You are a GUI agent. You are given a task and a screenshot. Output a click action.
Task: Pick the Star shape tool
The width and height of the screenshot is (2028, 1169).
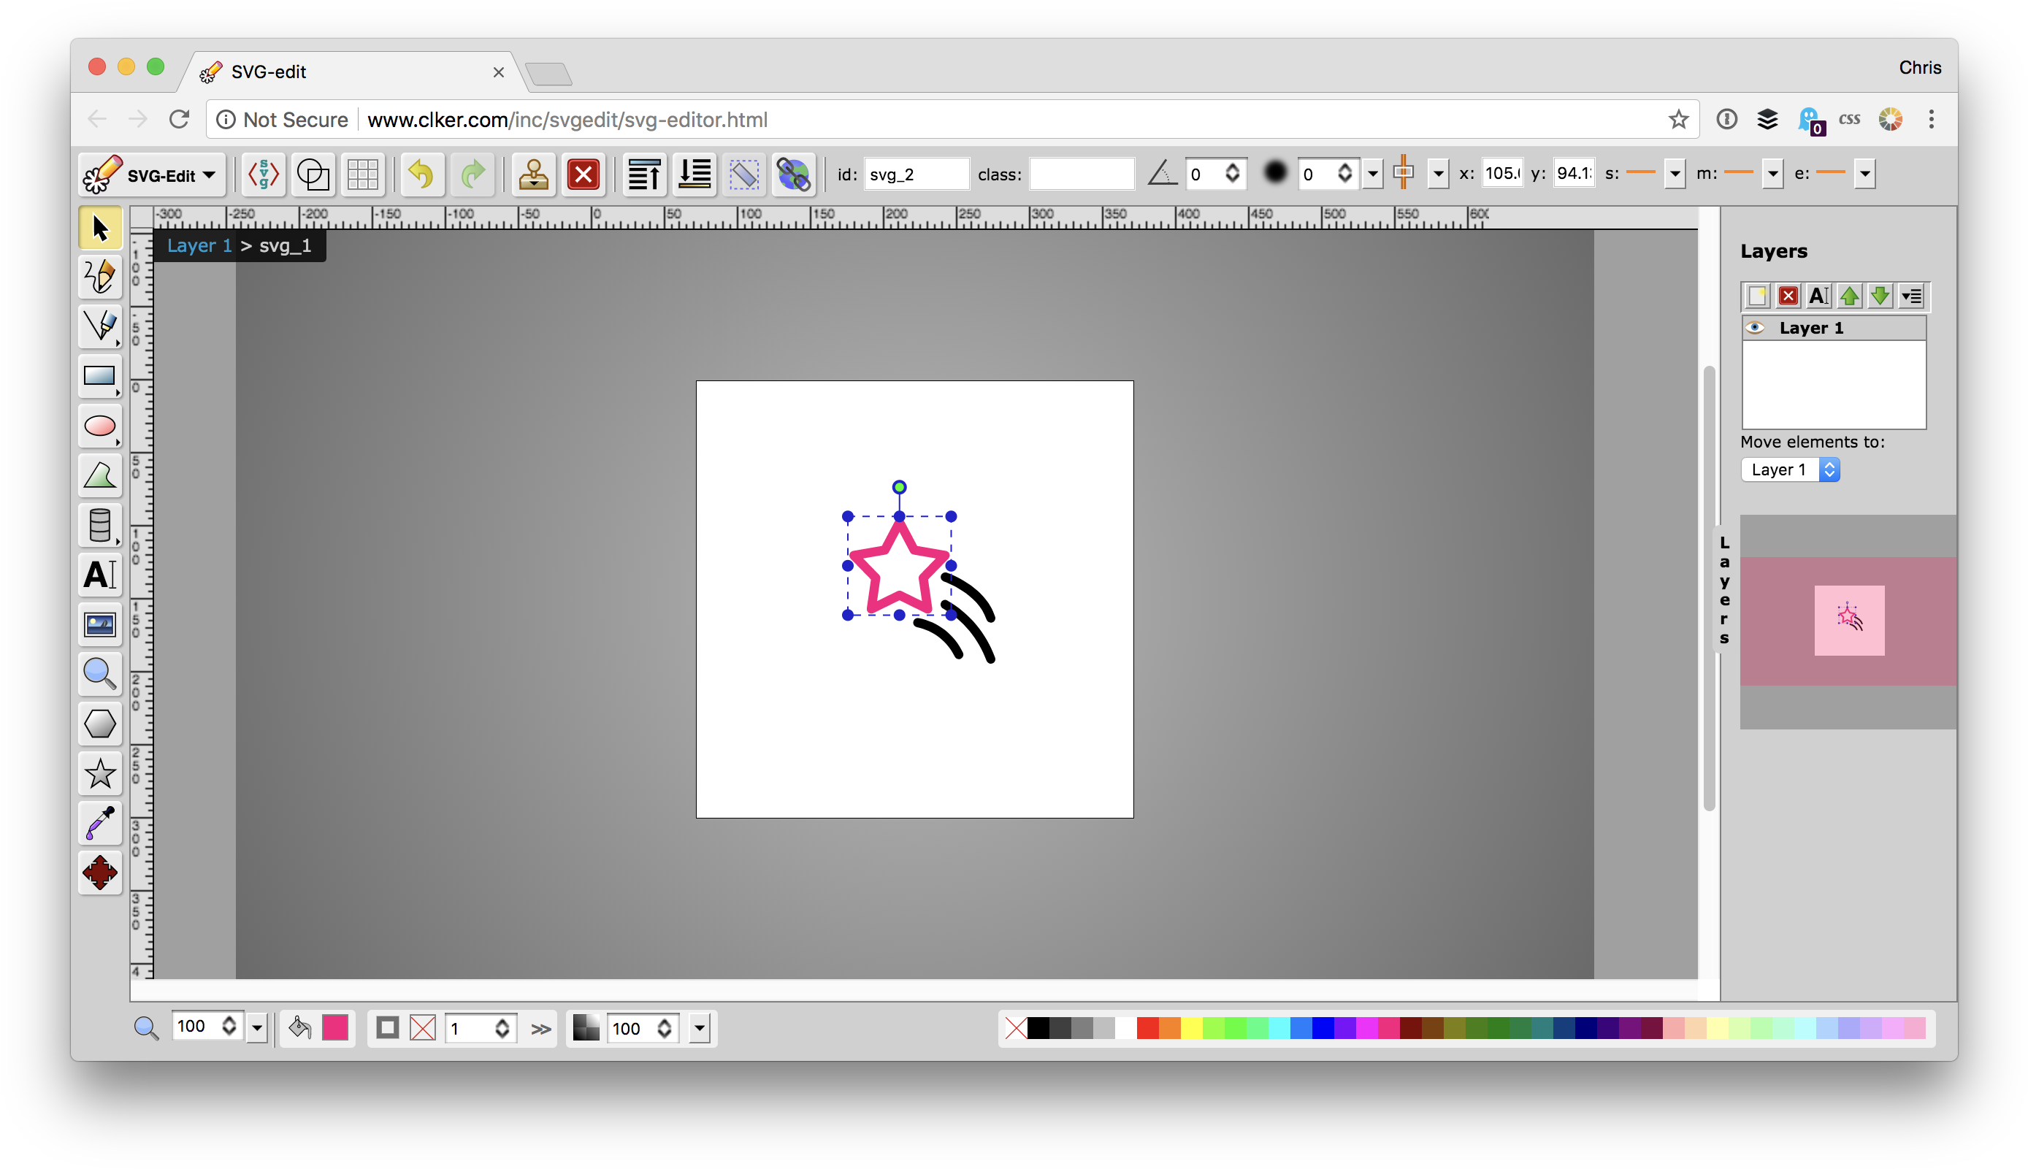tap(99, 774)
